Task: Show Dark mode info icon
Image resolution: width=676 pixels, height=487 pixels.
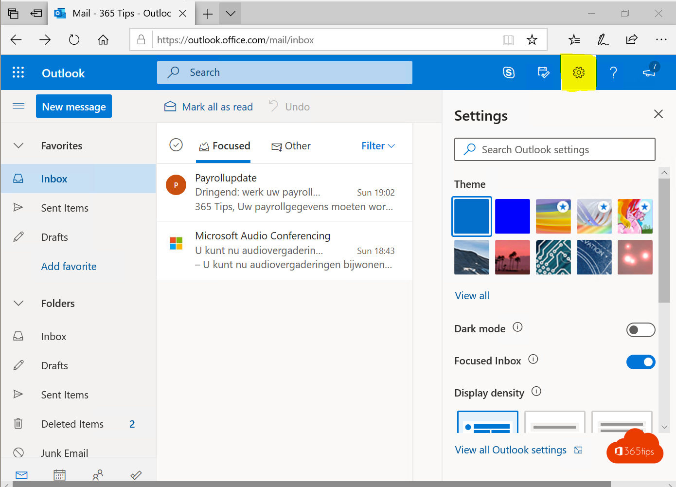Action: click(517, 327)
